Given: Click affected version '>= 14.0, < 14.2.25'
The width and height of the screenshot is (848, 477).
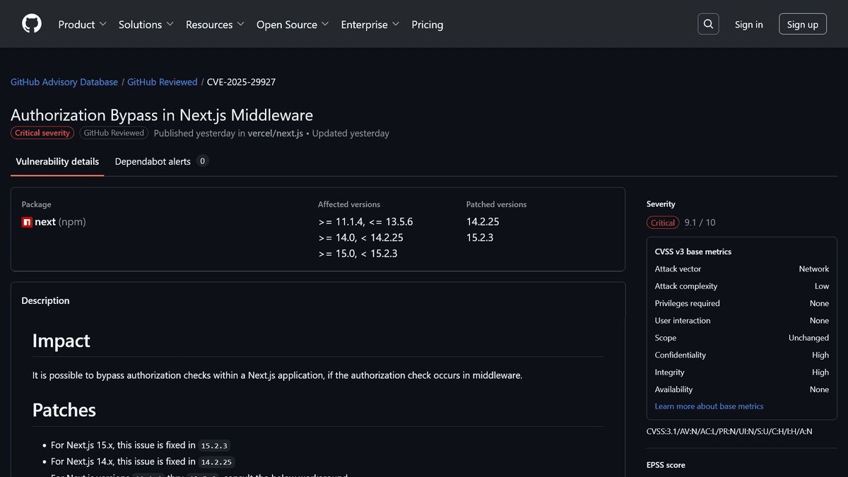Looking at the screenshot, I should pyautogui.click(x=360, y=237).
